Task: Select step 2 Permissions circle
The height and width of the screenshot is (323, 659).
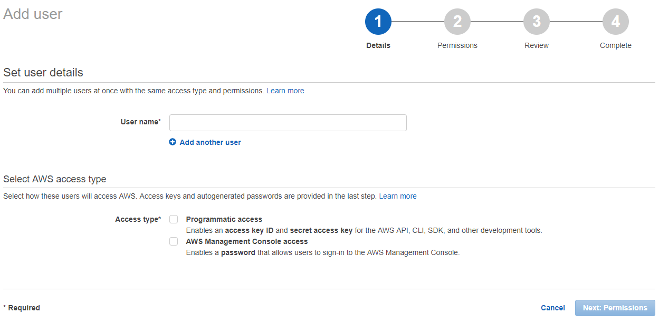Action: click(x=457, y=22)
